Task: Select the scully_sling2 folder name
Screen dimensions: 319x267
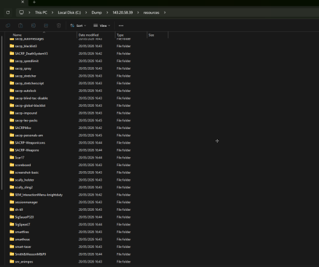Action: click(24, 187)
